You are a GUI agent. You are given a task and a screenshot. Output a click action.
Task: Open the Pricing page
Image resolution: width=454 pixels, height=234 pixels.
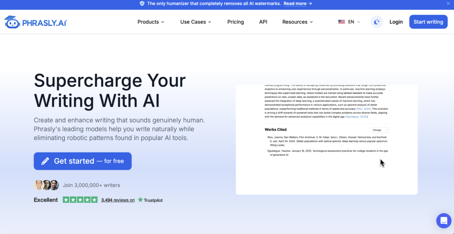point(236,22)
